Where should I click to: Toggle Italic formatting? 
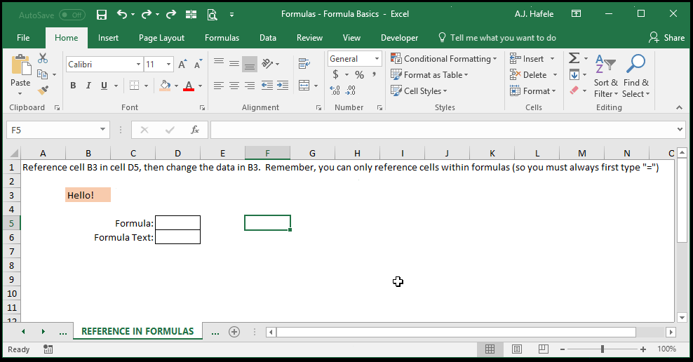(x=88, y=86)
